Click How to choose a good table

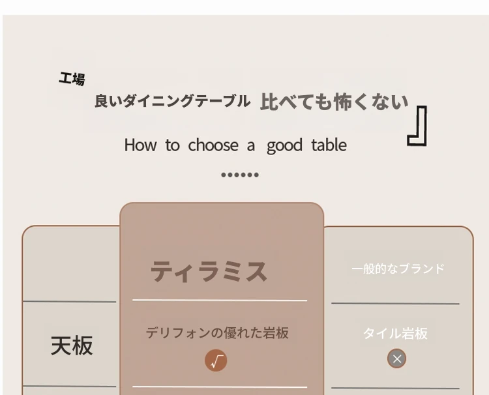click(235, 145)
